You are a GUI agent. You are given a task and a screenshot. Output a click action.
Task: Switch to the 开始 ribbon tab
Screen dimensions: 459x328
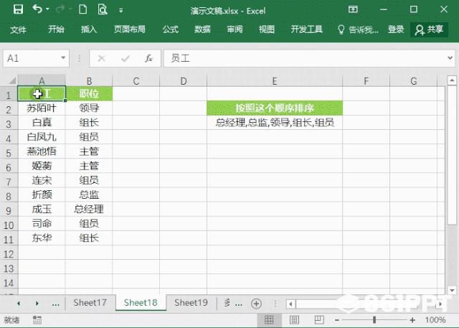(56, 29)
